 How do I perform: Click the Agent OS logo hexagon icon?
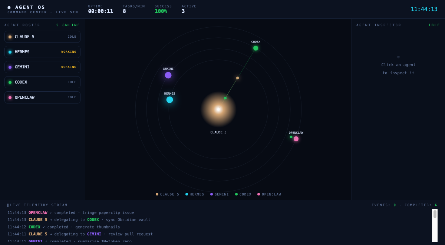click(x=9, y=7)
